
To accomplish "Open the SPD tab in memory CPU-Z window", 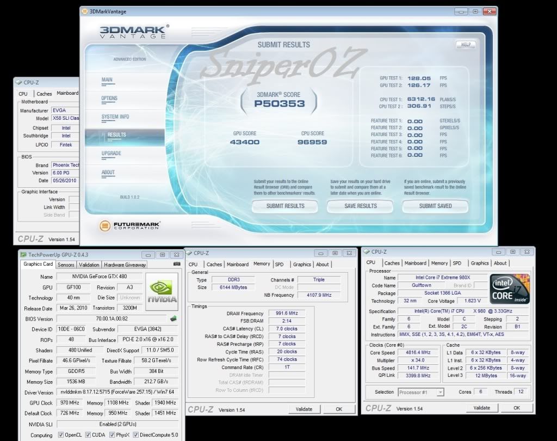I will point(279,264).
